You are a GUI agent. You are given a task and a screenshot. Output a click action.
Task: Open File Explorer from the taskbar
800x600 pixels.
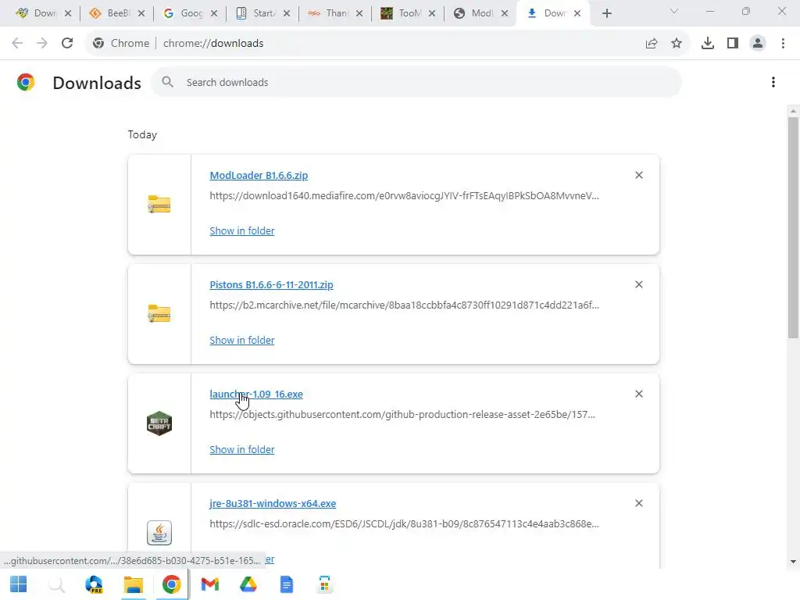[x=133, y=584]
